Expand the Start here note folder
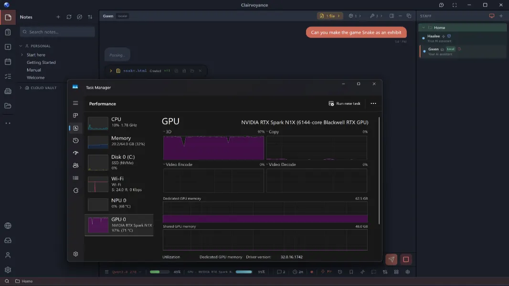Viewport: 509px width, 286px height. [22, 55]
